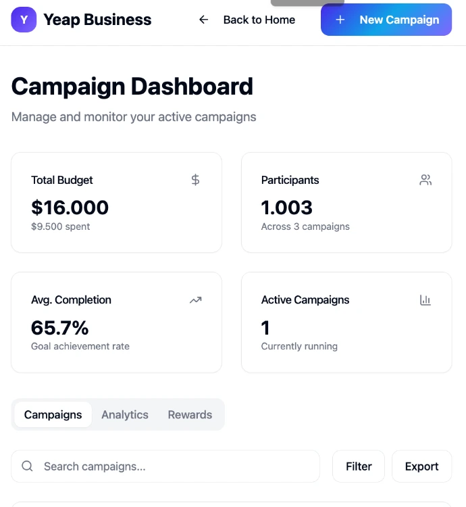
Task: Click the bar chart Active Campaigns icon
Action: coord(425,299)
